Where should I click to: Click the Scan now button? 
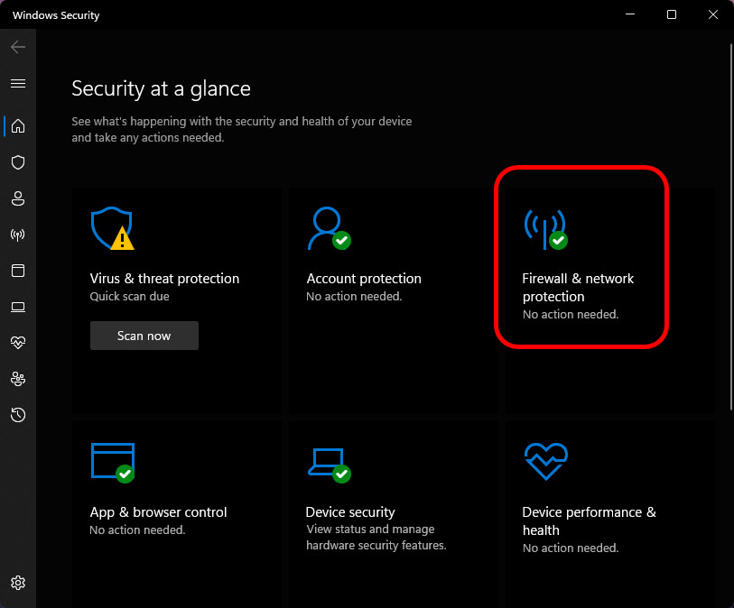(144, 336)
